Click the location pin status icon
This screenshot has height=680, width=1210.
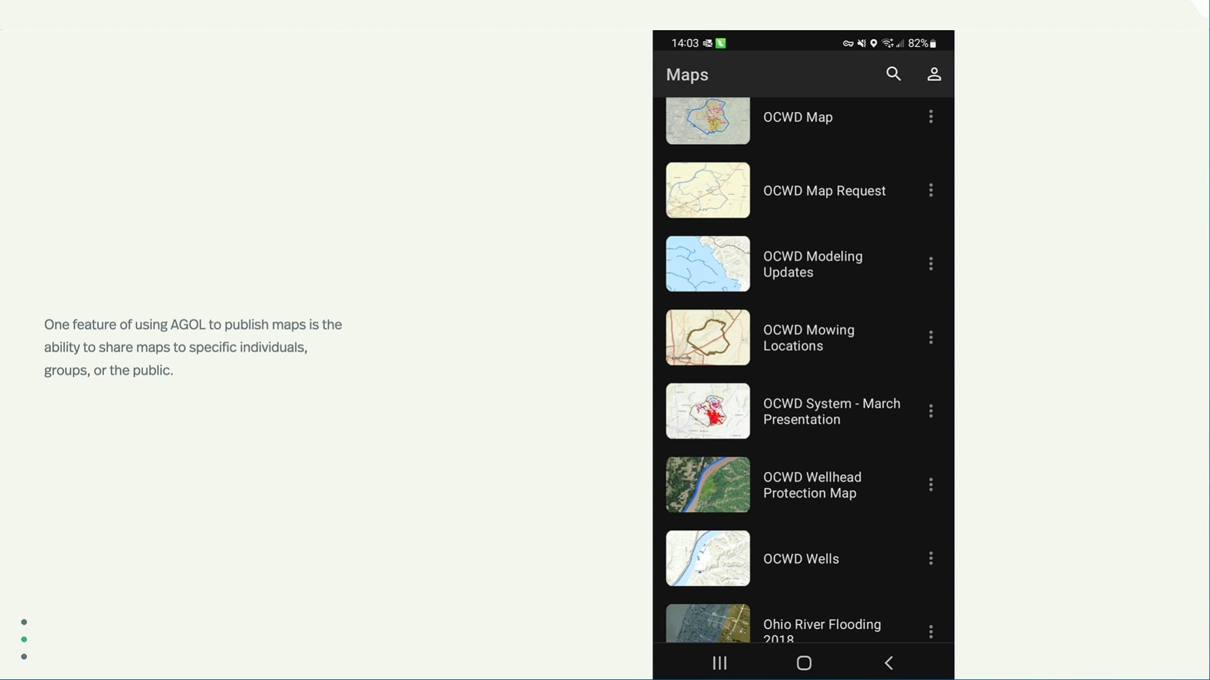pyautogui.click(x=873, y=43)
